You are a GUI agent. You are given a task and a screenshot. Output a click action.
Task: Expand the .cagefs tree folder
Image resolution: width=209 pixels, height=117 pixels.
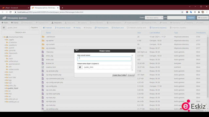click(x=5, y=40)
